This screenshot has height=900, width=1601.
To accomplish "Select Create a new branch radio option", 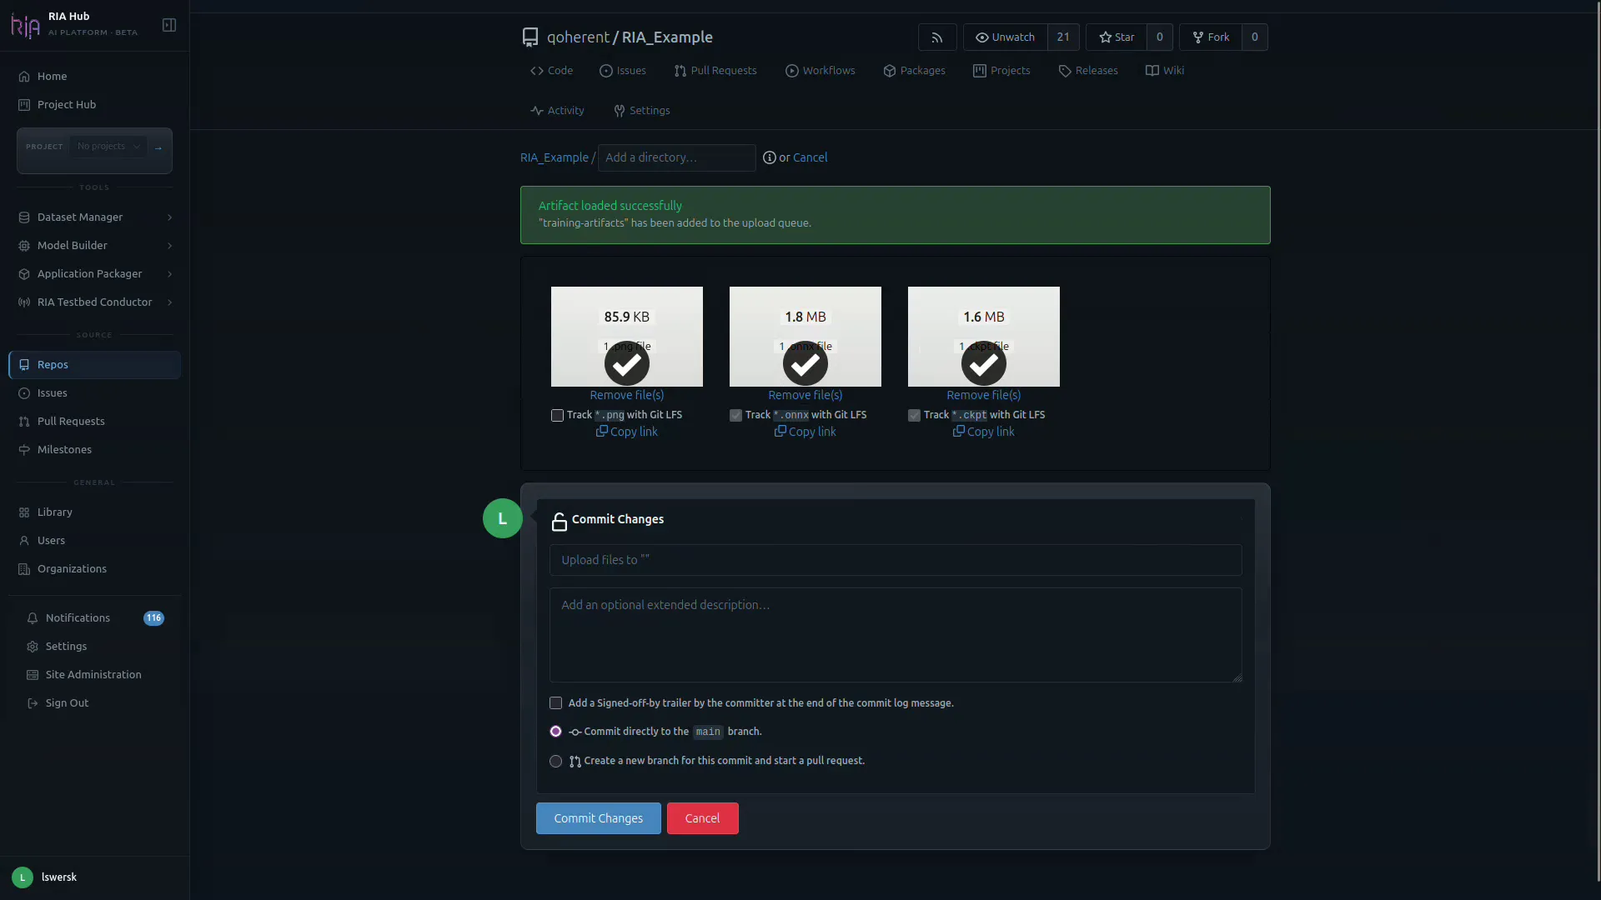I will point(555,761).
